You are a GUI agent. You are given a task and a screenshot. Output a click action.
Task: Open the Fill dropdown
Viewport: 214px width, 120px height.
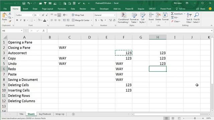tap(175, 18)
